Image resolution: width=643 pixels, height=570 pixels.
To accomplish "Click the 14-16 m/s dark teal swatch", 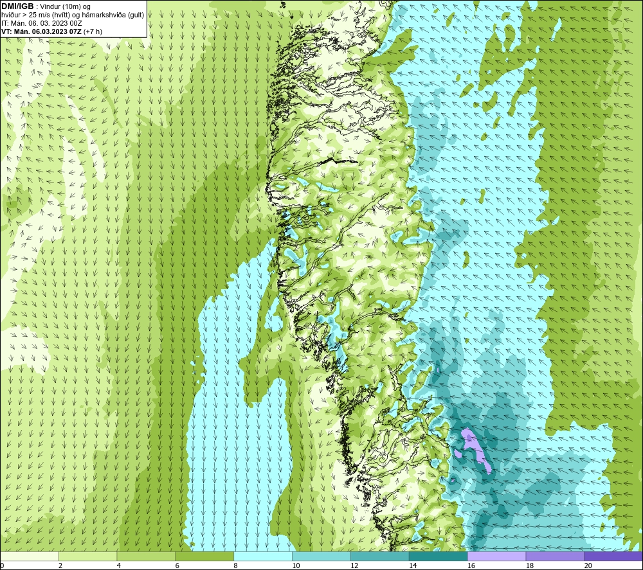I will point(438,556).
